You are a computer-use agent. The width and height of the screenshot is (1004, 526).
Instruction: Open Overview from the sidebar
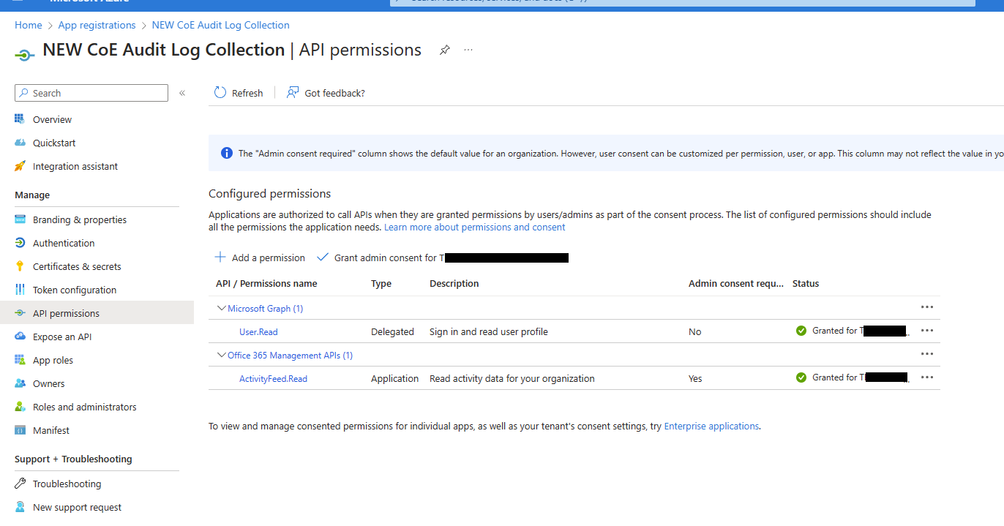(52, 119)
